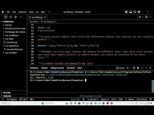Image resolution: width=154 pixels, height=115 pixels.
Task: Close the Les listes.py editor tab
Action: pyautogui.click(x=45, y=17)
